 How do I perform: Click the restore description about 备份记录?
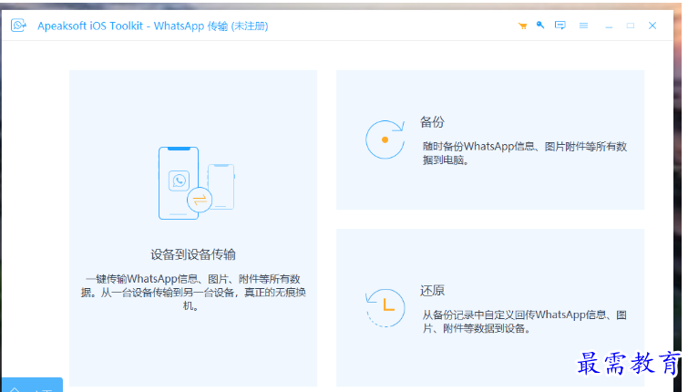524,321
